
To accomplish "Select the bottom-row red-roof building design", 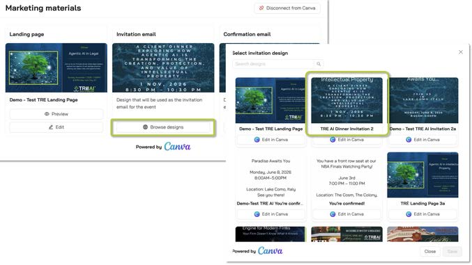I will pyautogui.click(x=422, y=234).
